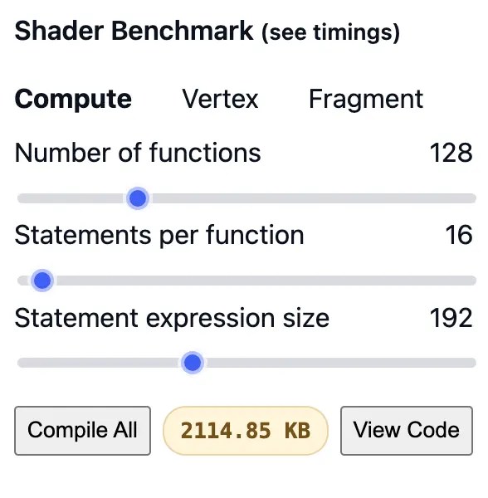Click the 2114.85 KB size badge

246,431
